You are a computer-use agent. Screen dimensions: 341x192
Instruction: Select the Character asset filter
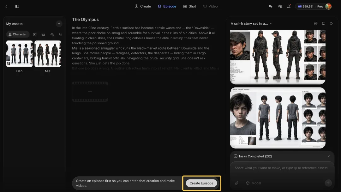(x=18, y=34)
